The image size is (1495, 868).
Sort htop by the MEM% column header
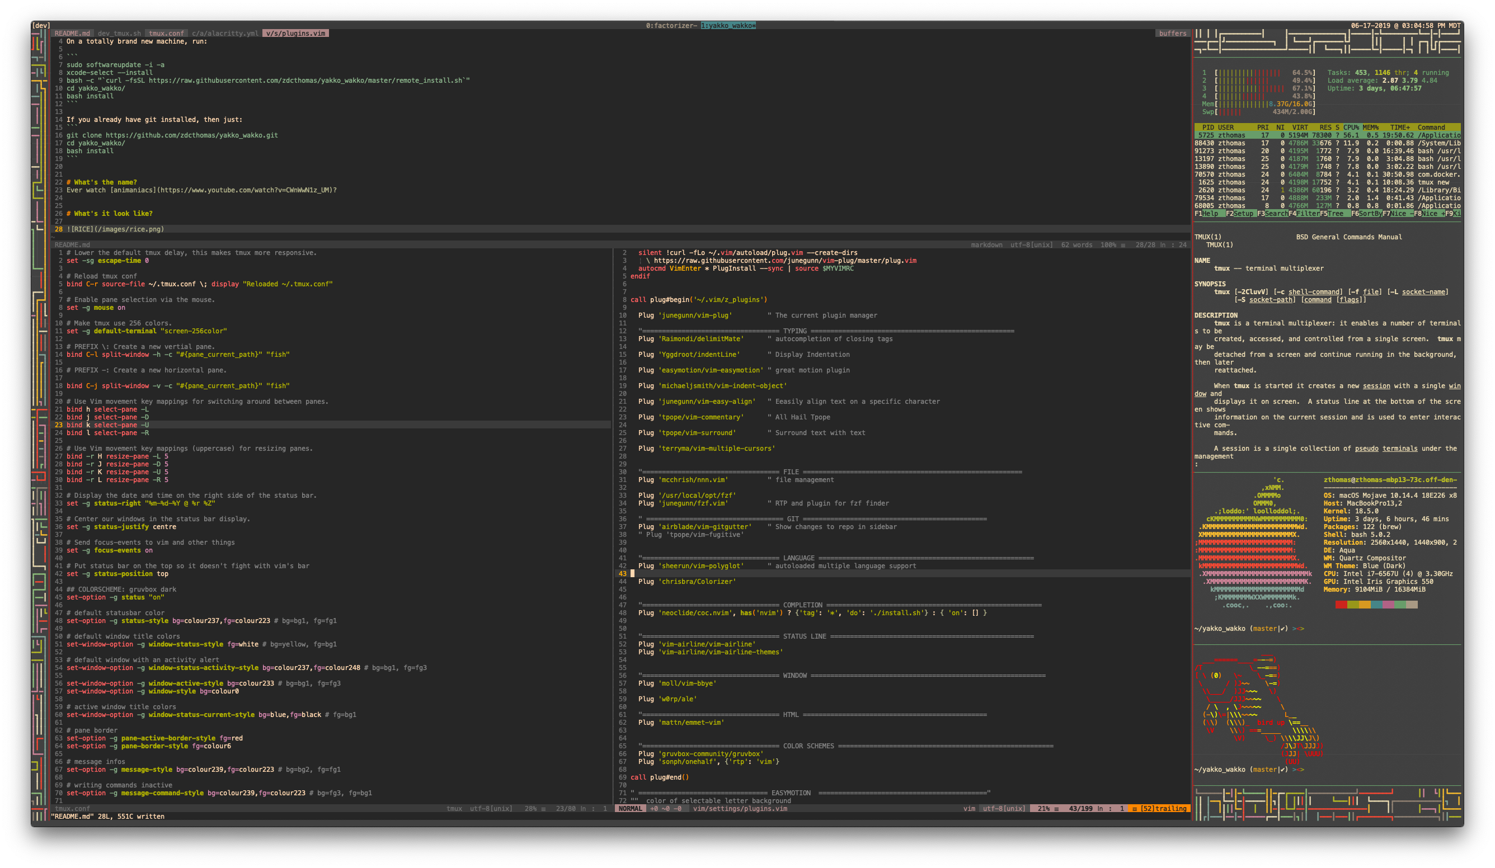pyautogui.click(x=1370, y=128)
